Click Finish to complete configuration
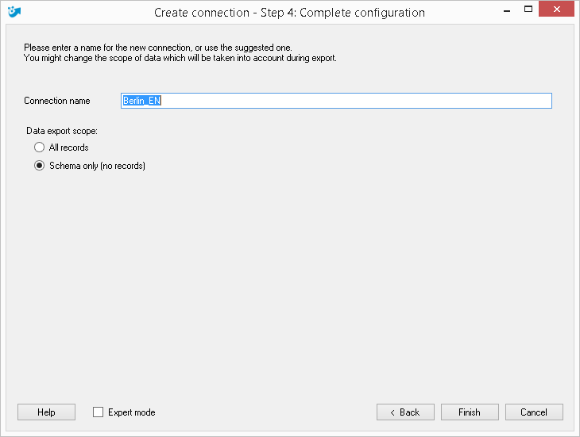This screenshot has height=437, width=580. point(470,412)
